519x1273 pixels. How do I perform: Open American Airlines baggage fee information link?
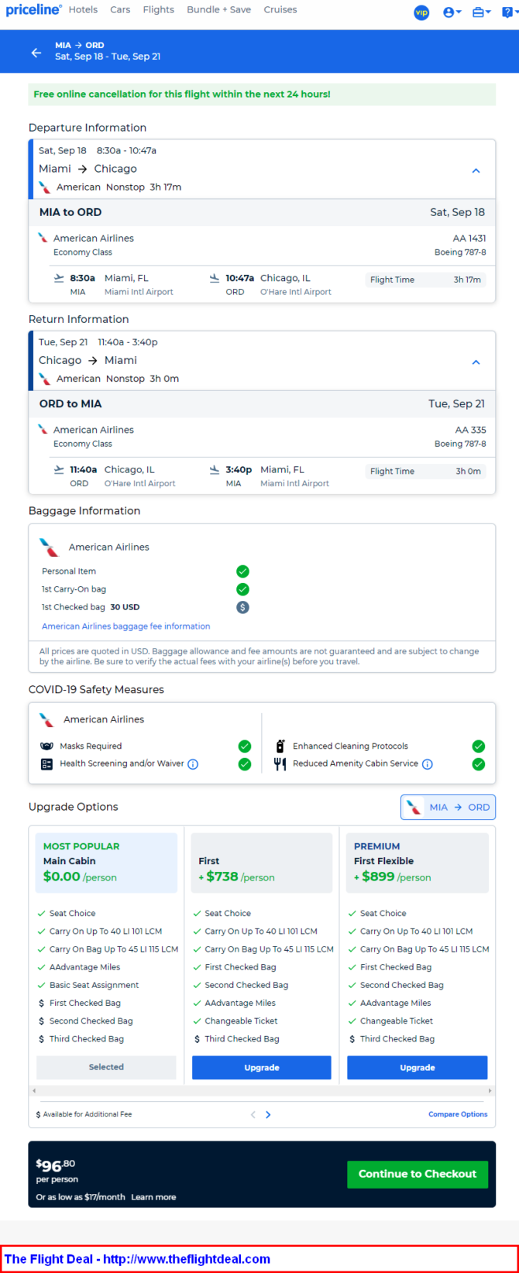click(126, 626)
